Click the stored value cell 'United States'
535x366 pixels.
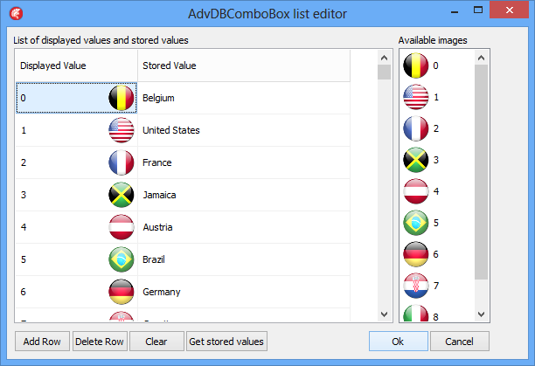(x=244, y=130)
